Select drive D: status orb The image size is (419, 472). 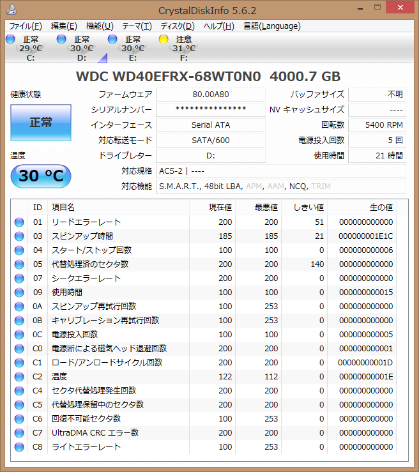click(x=61, y=40)
